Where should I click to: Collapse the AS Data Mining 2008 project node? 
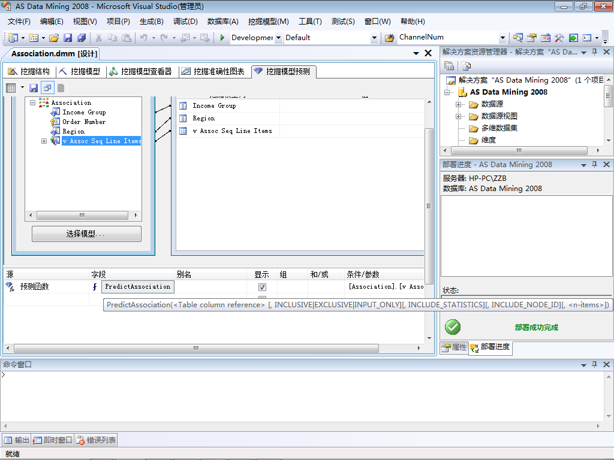[447, 92]
